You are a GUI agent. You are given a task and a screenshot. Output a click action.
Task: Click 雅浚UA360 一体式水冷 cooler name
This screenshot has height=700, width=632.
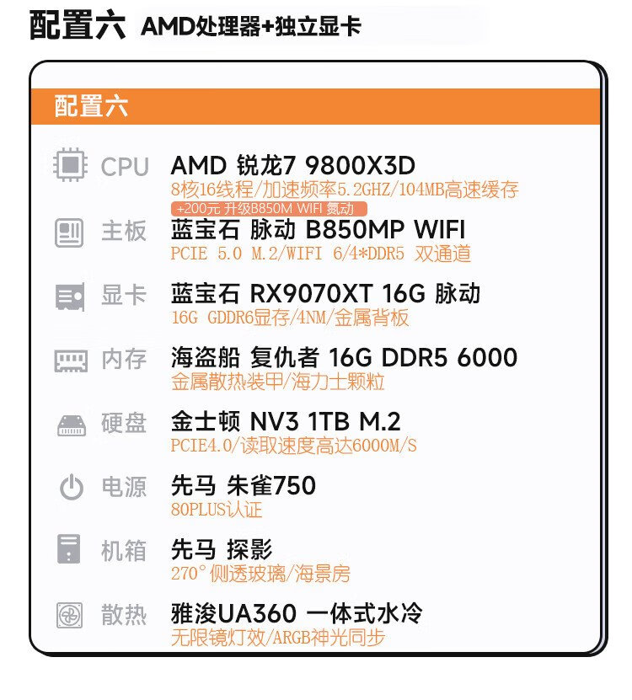coord(297,614)
